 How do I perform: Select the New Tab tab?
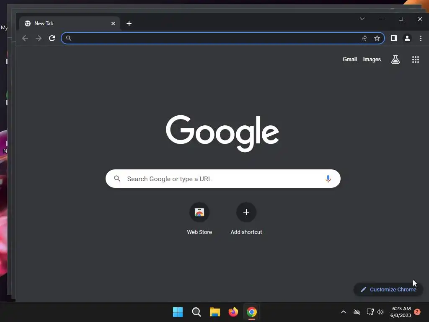tap(69, 23)
